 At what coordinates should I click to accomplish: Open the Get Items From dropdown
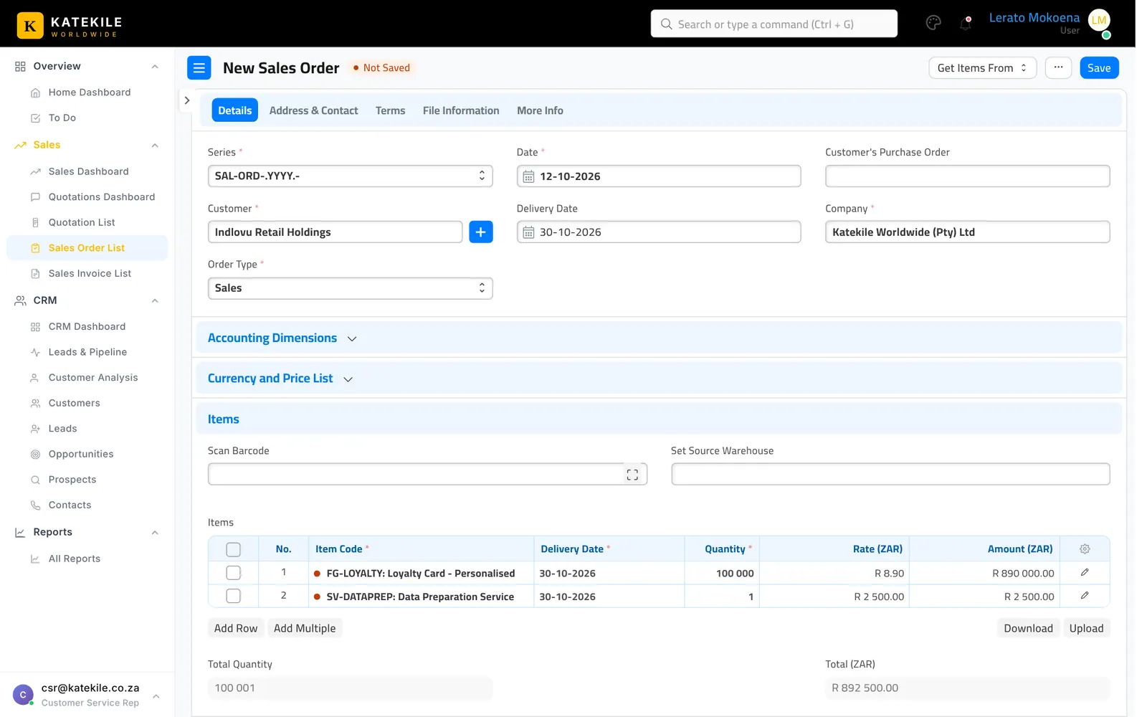982,68
